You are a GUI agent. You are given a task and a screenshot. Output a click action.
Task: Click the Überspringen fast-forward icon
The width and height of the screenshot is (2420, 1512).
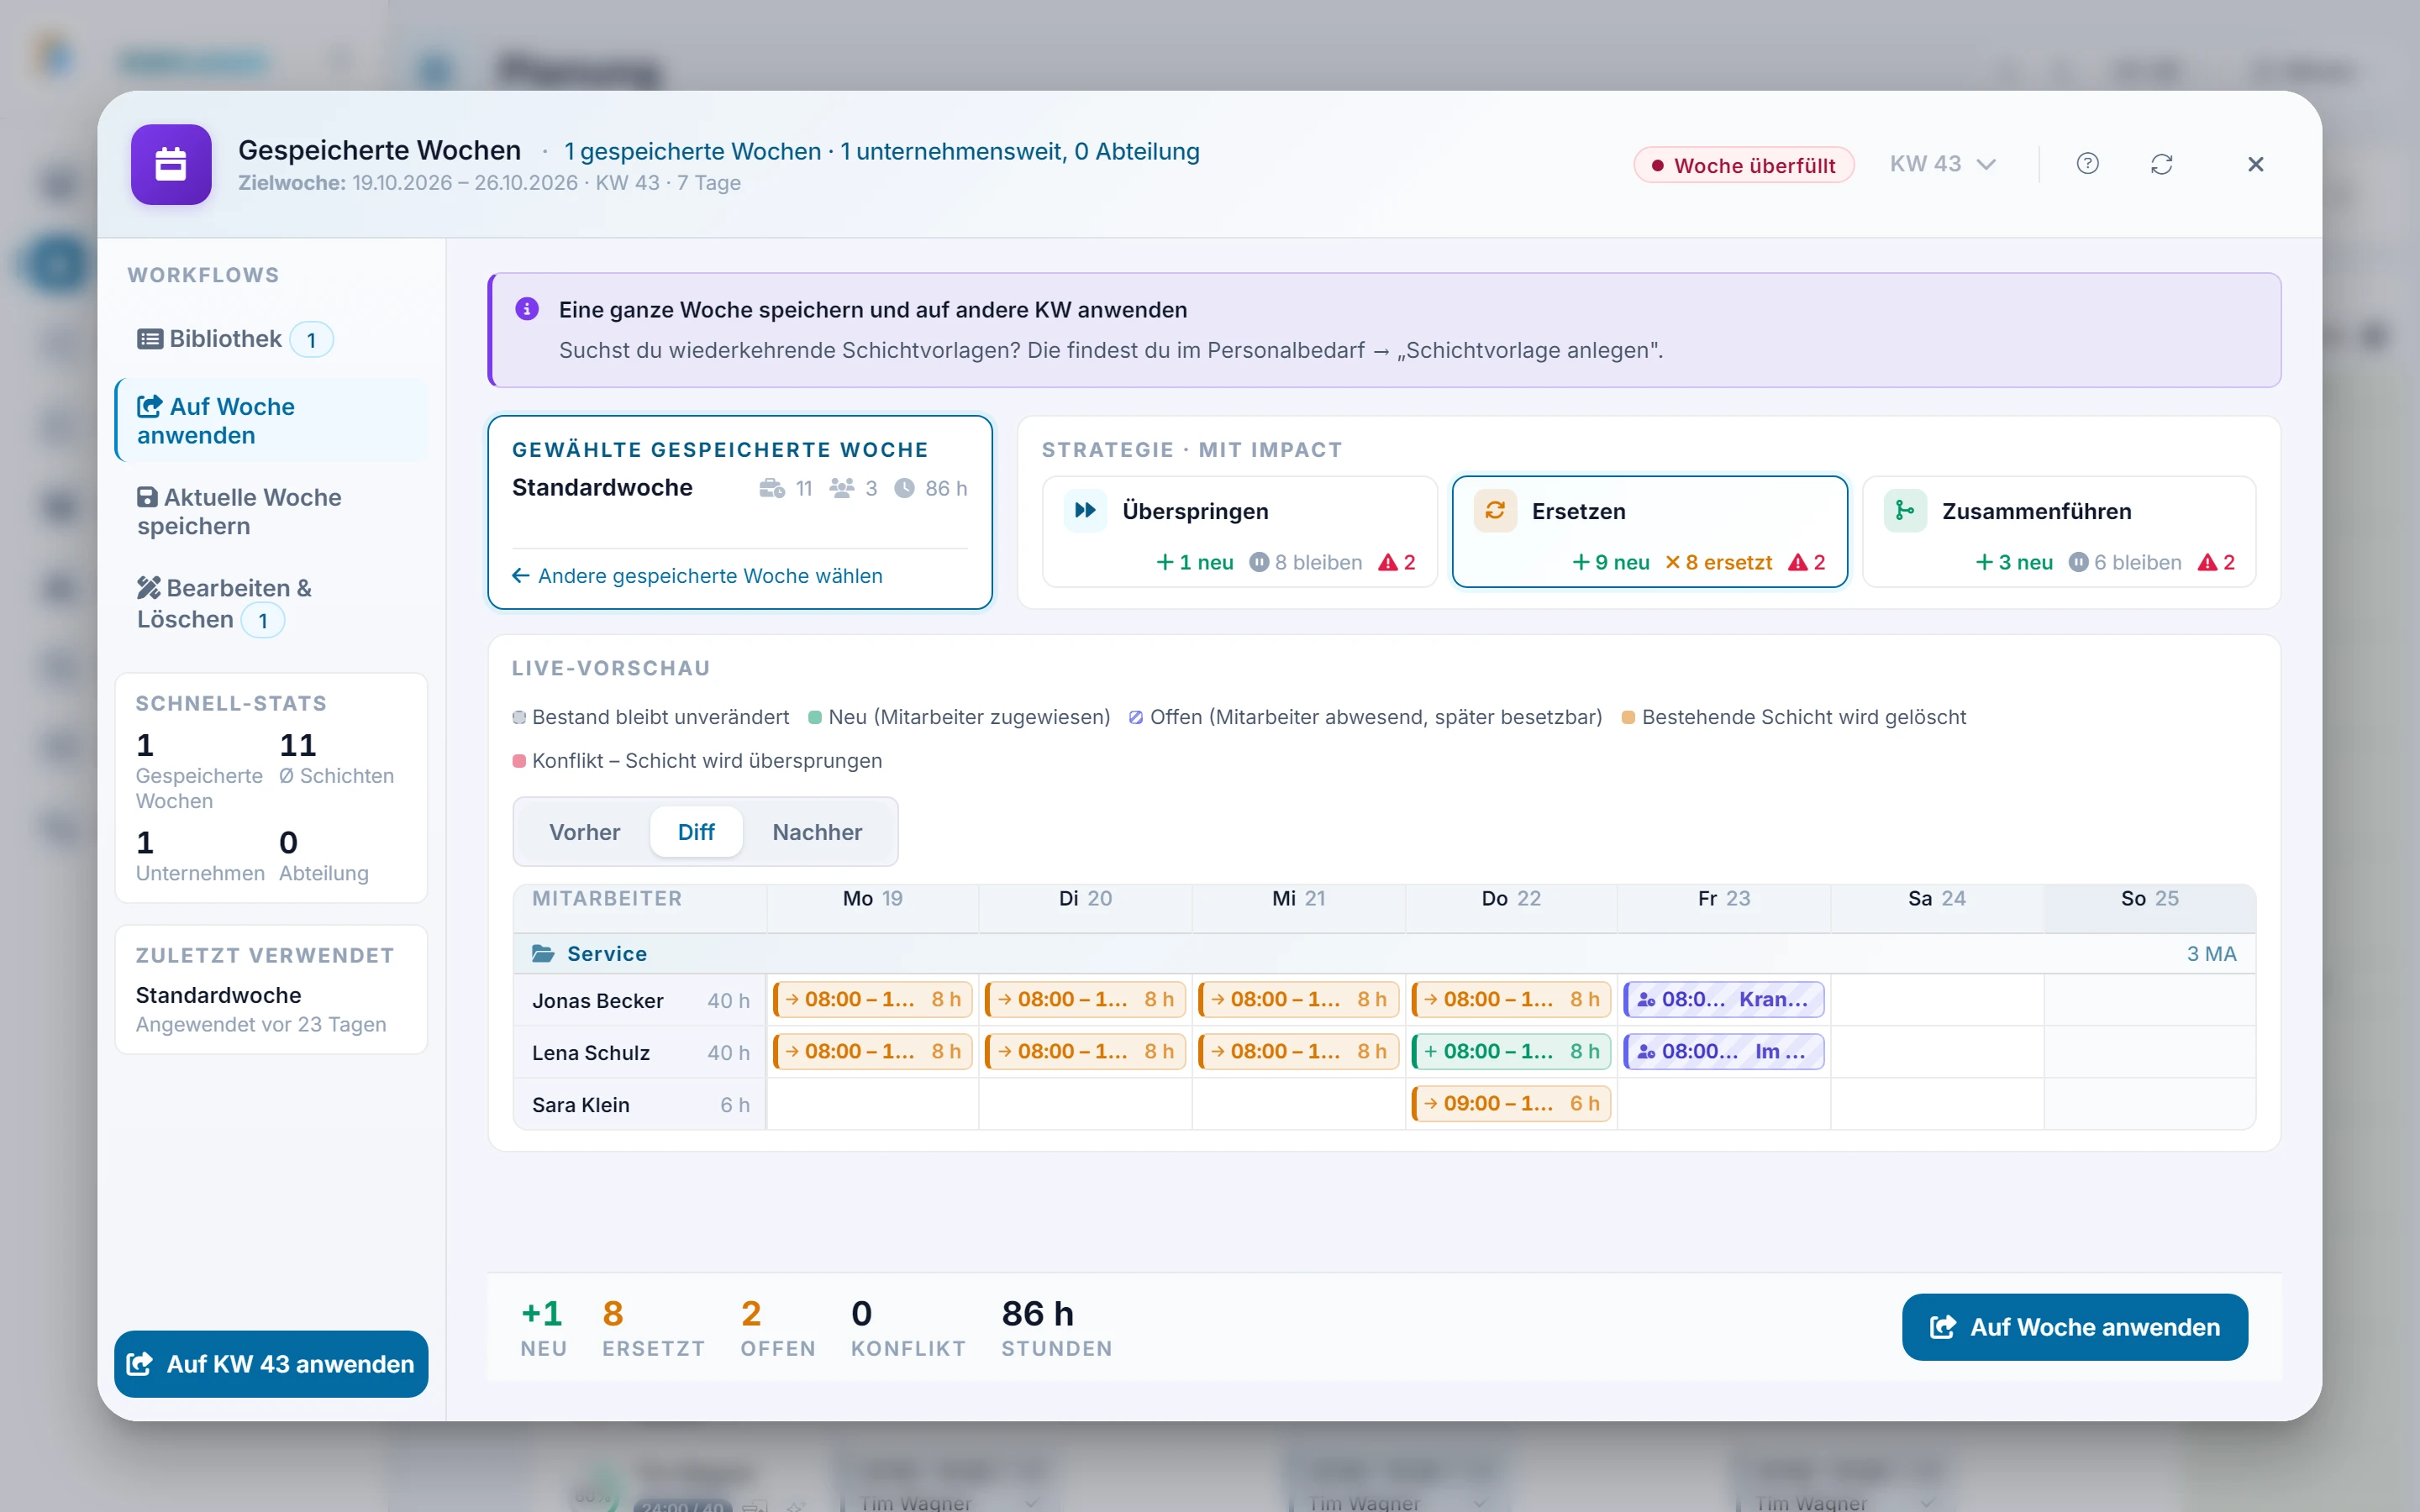point(1085,511)
